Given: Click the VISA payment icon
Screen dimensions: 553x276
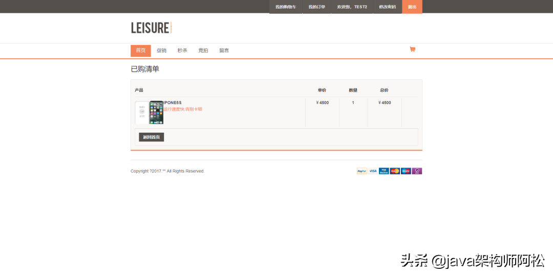Looking at the screenshot, I should [373, 171].
